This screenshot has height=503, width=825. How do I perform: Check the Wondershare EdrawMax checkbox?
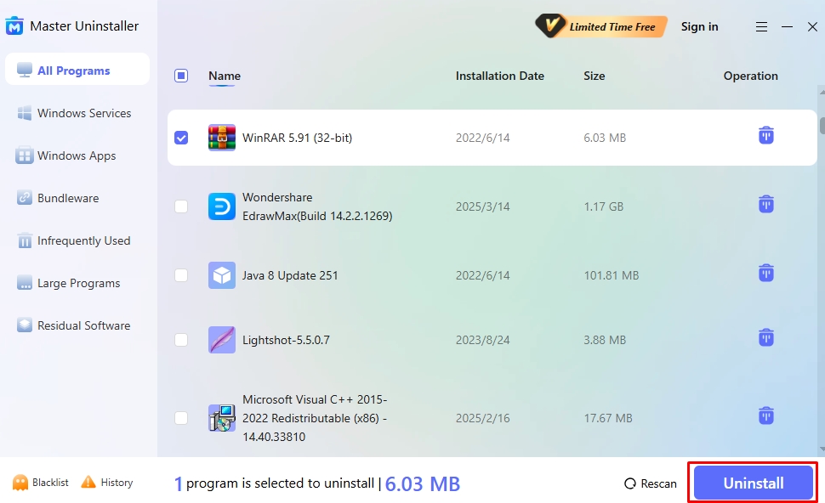[181, 206]
